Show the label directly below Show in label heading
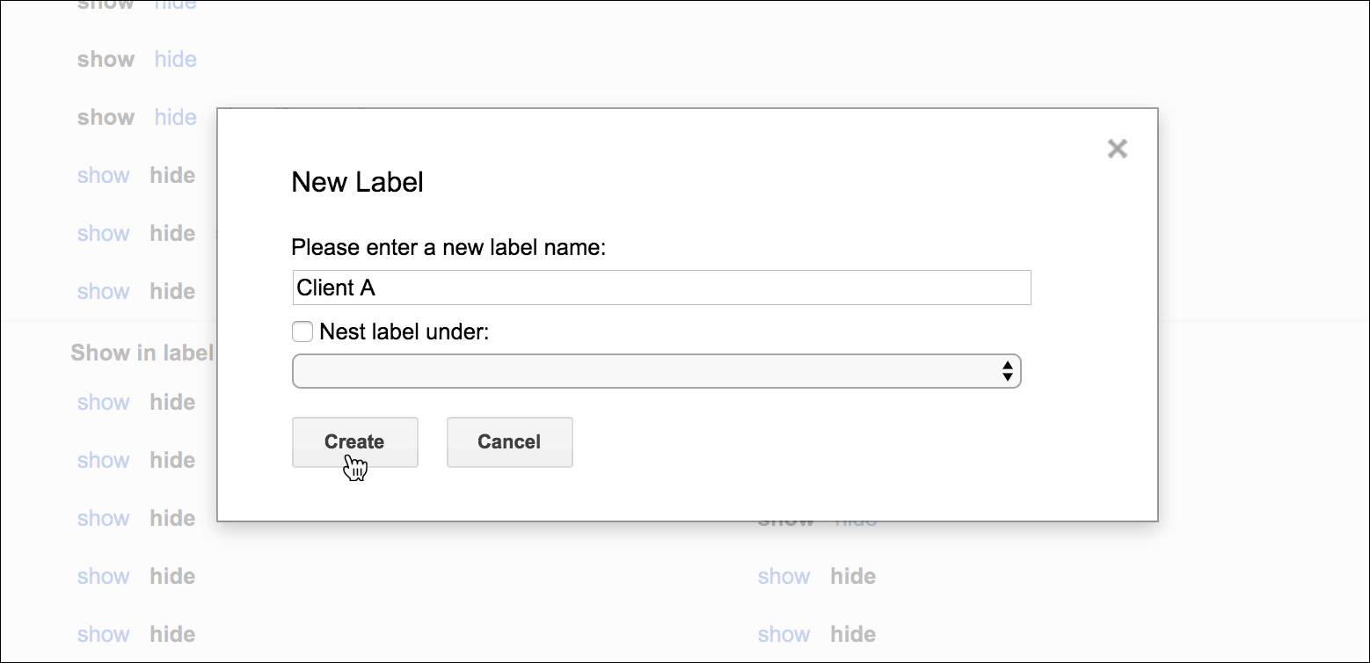 pos(104,402)
